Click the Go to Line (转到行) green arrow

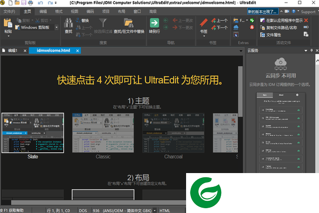[154, 23]
